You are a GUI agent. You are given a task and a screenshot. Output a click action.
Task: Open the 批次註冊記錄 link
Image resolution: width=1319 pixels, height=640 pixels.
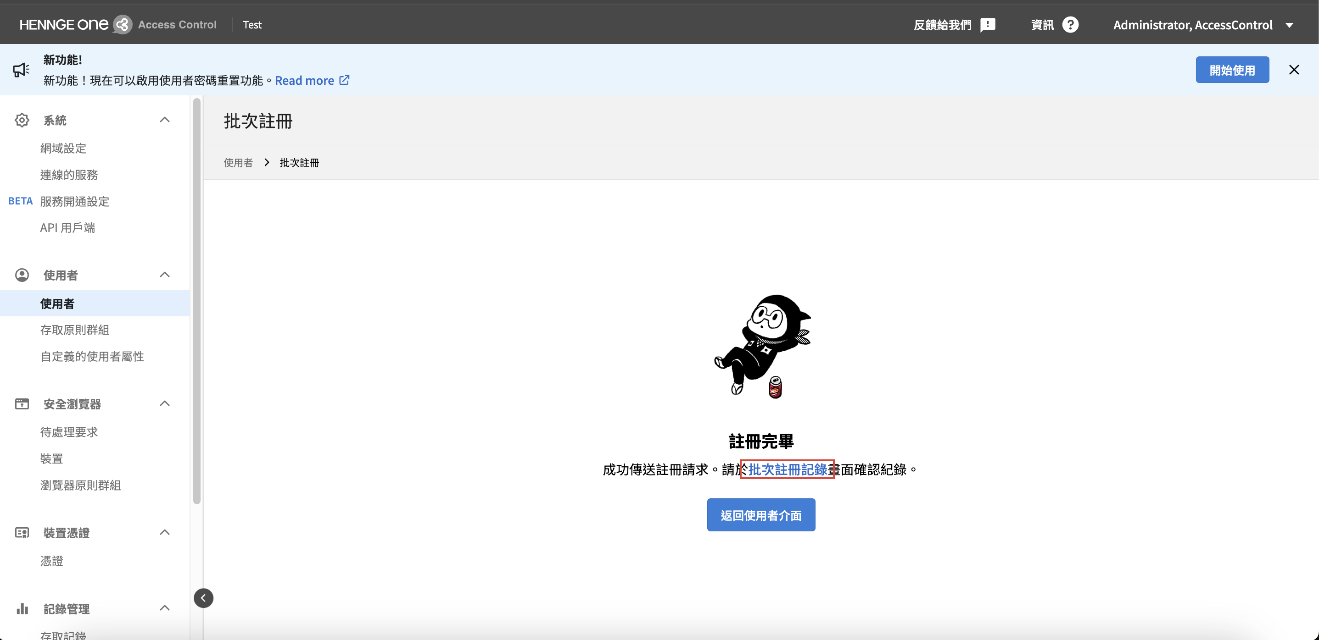pos(787,469)
